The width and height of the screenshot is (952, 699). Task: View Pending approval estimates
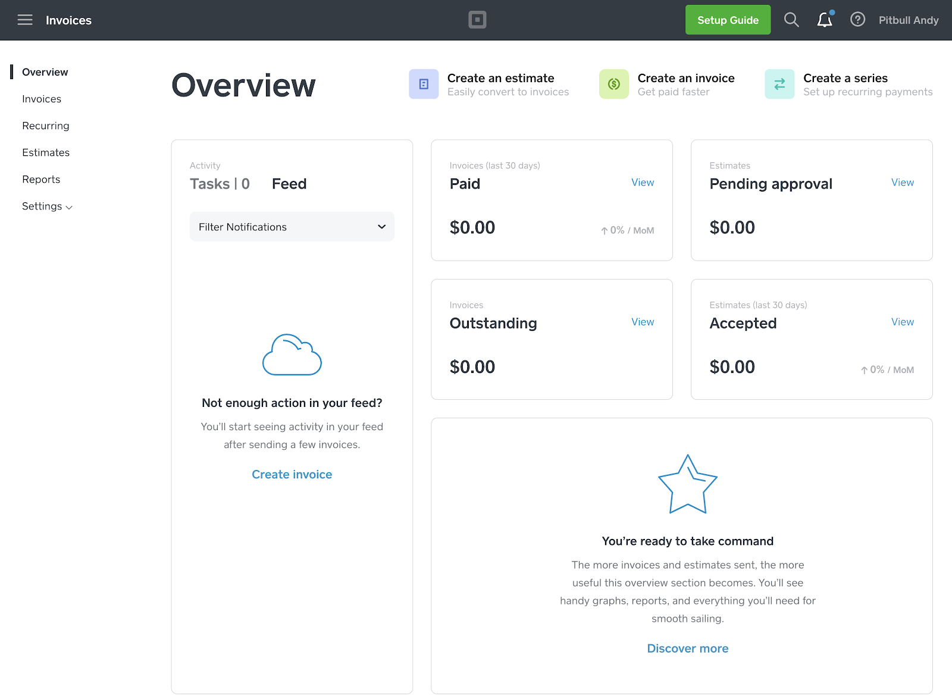(x=902, y=183)
